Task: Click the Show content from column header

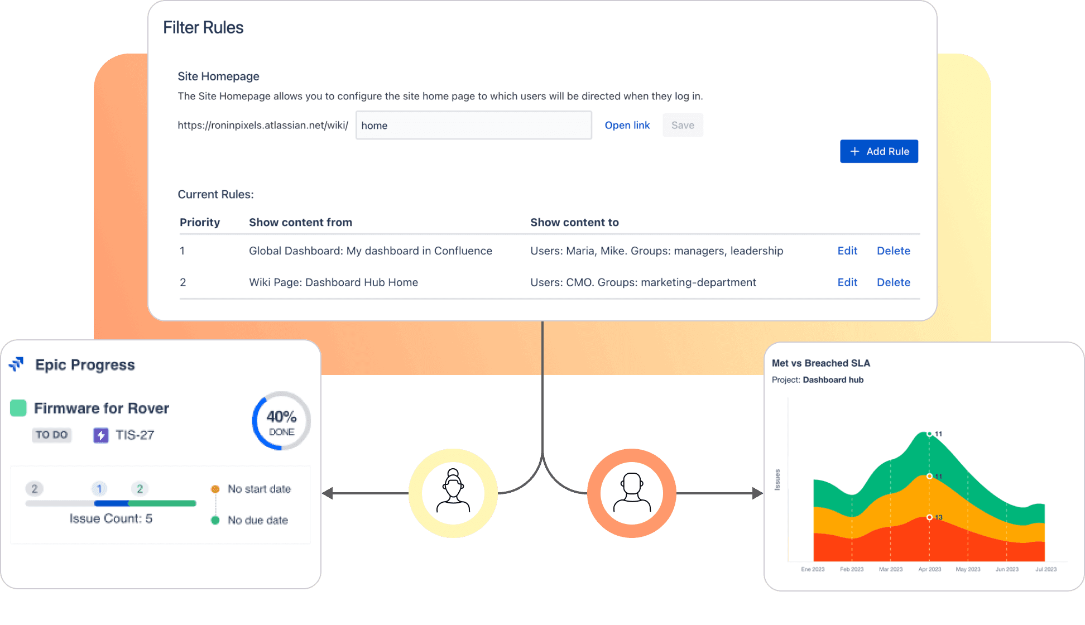Action: (300, 222)
